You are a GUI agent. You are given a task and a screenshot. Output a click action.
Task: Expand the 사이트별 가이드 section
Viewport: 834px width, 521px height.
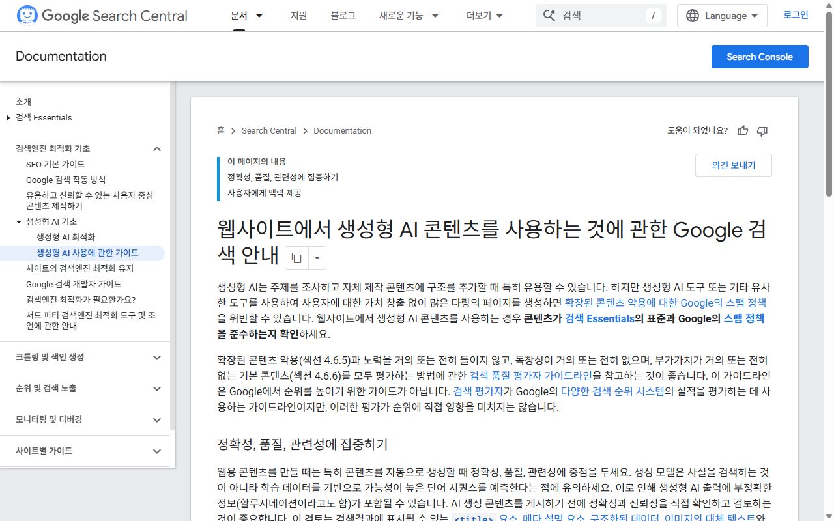pos(156,451)
